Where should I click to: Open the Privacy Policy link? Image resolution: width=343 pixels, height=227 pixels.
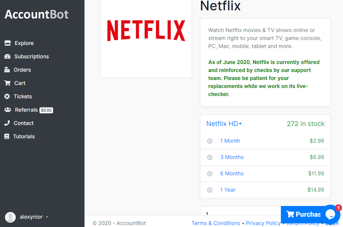[263, 223]
